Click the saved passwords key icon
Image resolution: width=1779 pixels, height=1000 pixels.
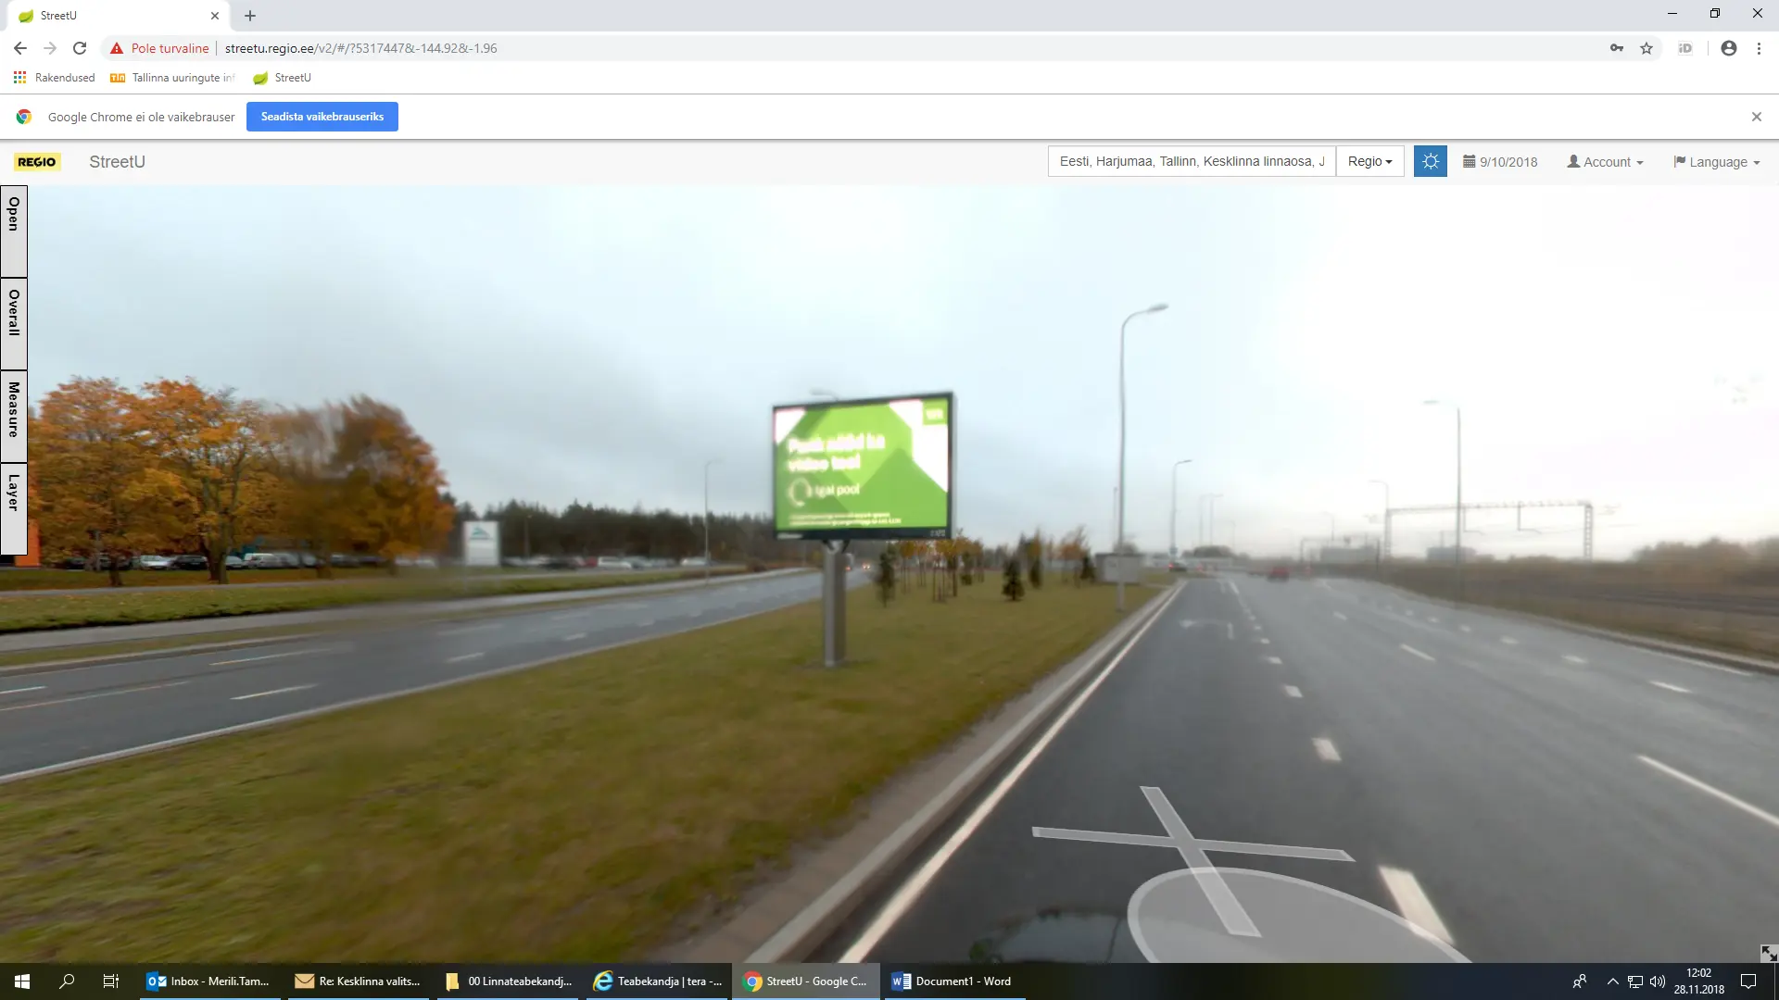pyautogui.click(x=1617, y=48)
